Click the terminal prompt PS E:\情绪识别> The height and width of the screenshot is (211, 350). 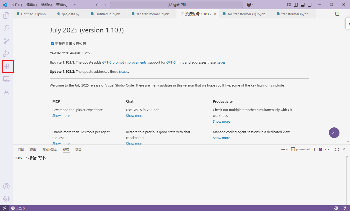point(32,158)
